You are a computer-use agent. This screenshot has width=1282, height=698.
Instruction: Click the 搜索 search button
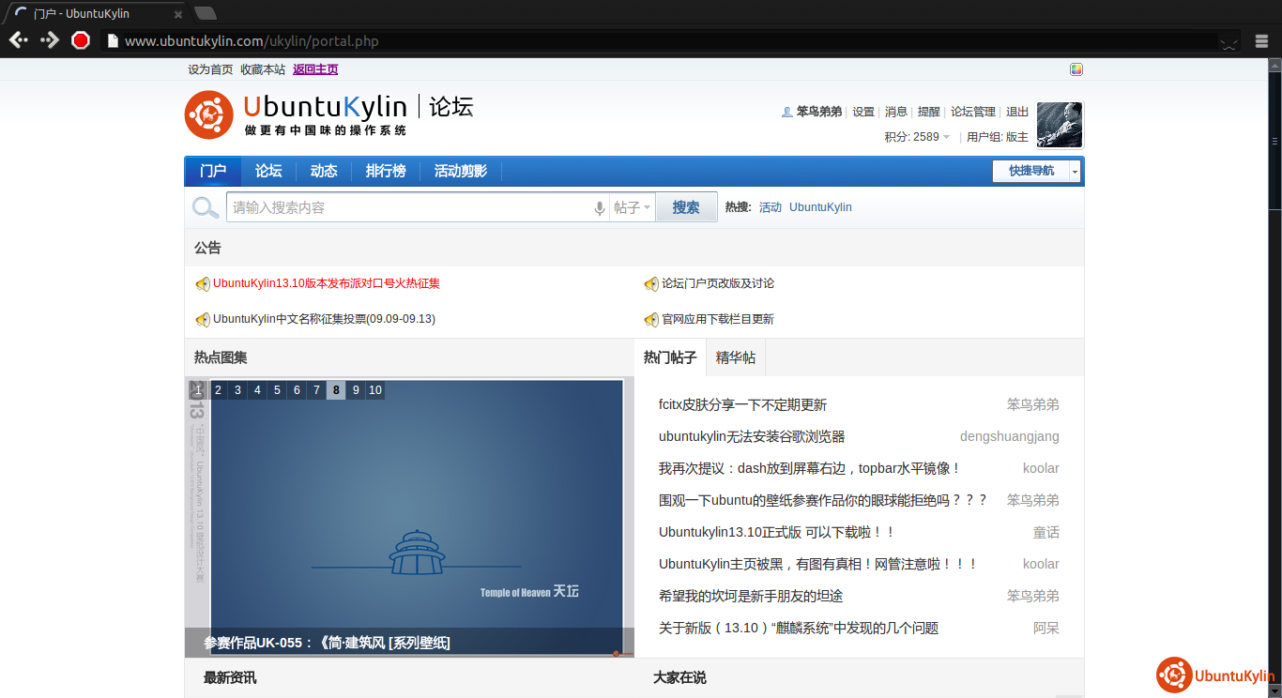tap(686, 207)
